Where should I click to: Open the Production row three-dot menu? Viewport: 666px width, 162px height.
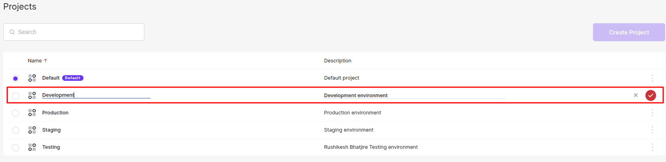click(652, 113)
